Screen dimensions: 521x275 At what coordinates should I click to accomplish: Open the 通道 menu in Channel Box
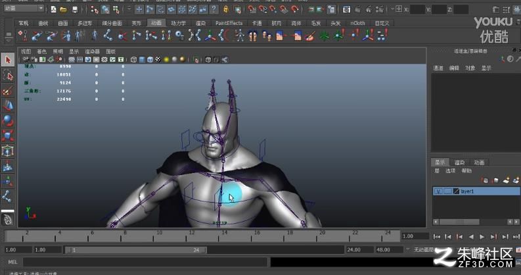pyautogui.click(x=438, y=68)
